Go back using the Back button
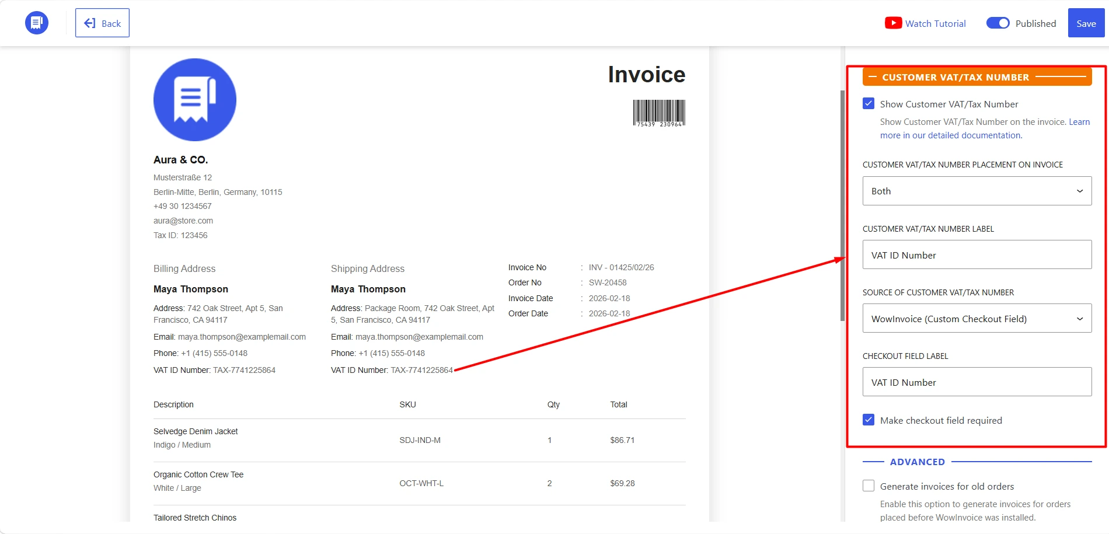 pyautogui.click(x=102, y=23)
